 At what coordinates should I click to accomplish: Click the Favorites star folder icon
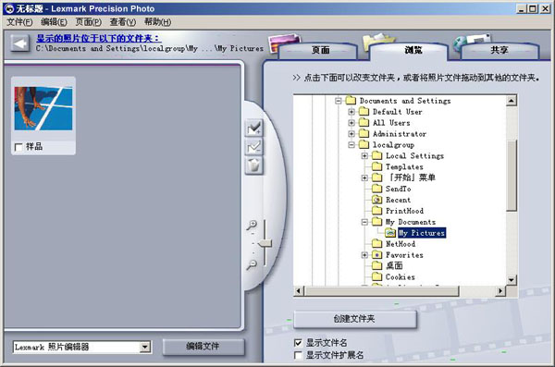click(x=377, y=255)
